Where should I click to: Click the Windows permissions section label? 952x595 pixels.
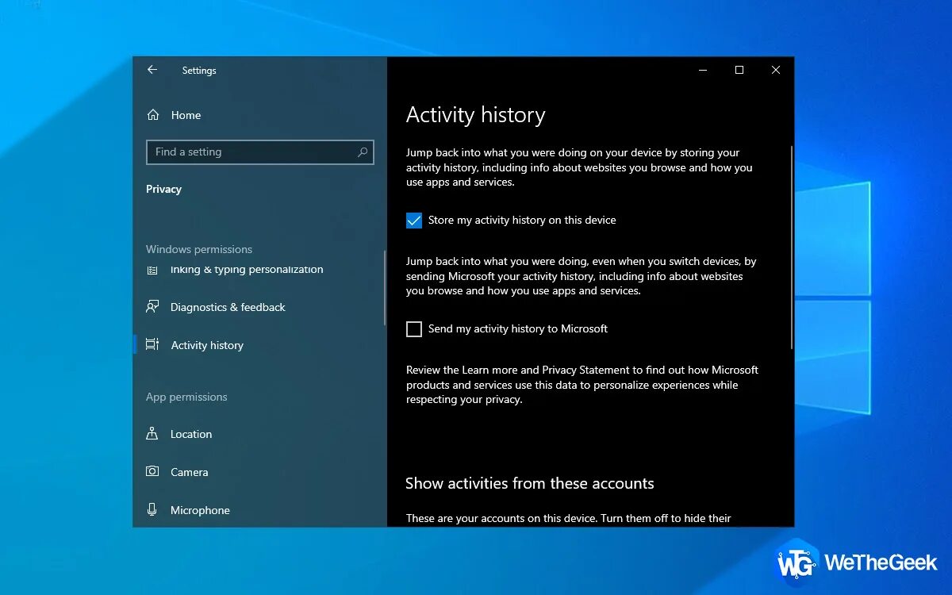(199, 249)
